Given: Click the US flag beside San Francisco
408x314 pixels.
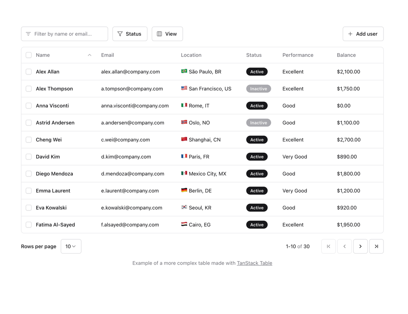Looking at the screenshot, I should click(x=184, y=88).
